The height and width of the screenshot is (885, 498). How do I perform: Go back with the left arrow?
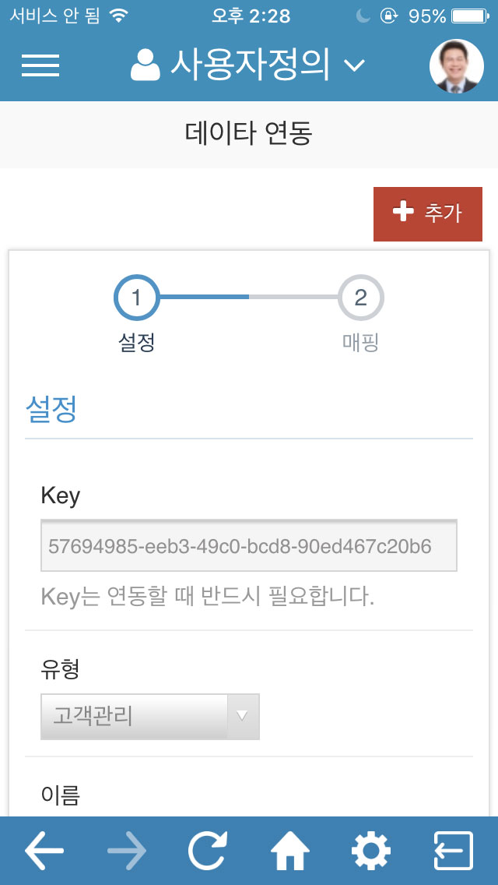coord(44,851)
